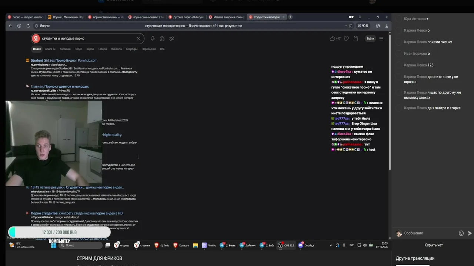Open favorites heart icon in Yandex header
The height and width of the screenshot is (266, 474).
point(346,38)
